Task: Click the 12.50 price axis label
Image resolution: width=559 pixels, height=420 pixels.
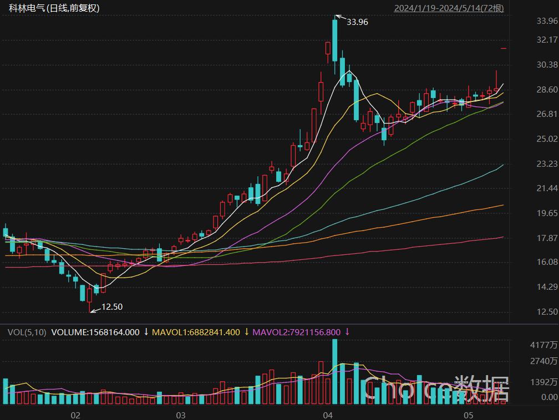Action: pyautogui.click(x=547, y=312)
